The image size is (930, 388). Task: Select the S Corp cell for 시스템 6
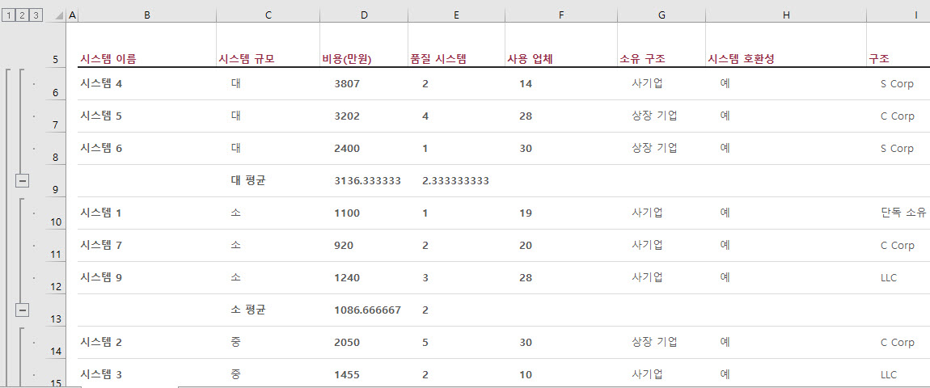[x=898, y=148]
